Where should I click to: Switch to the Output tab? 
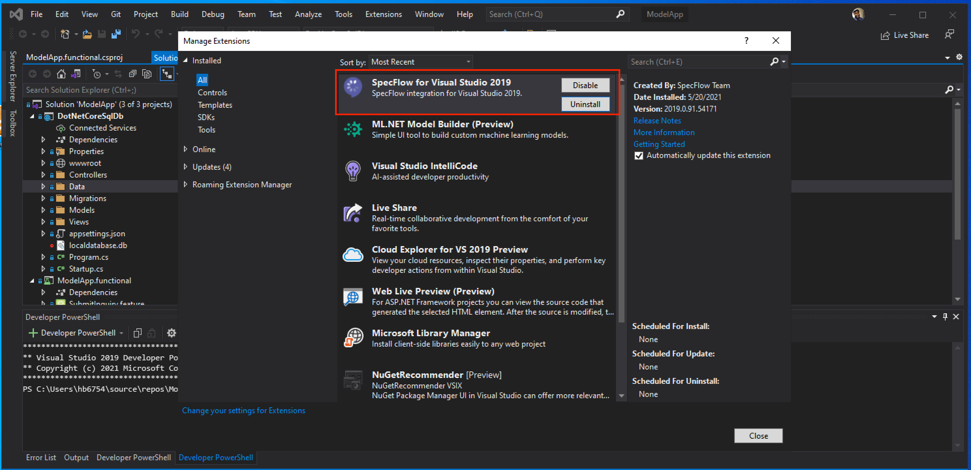(76, 457)
